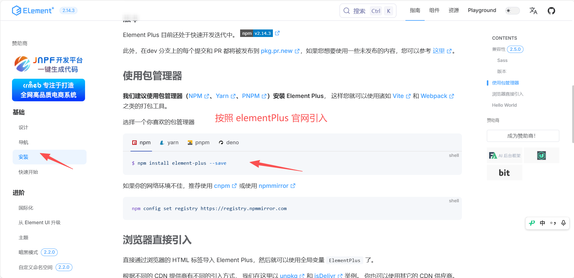Switch input language with the 中 button
Viewport: 574px width, 278px height.
coord(542,223)
